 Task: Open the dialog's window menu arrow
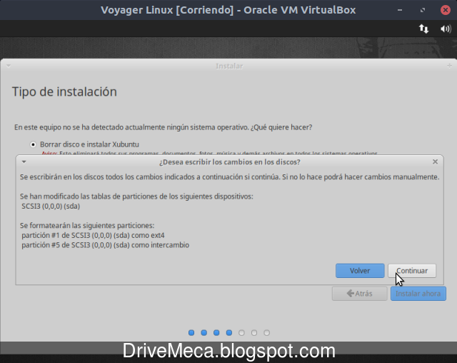pyautogui.click(x=24, y=161)
